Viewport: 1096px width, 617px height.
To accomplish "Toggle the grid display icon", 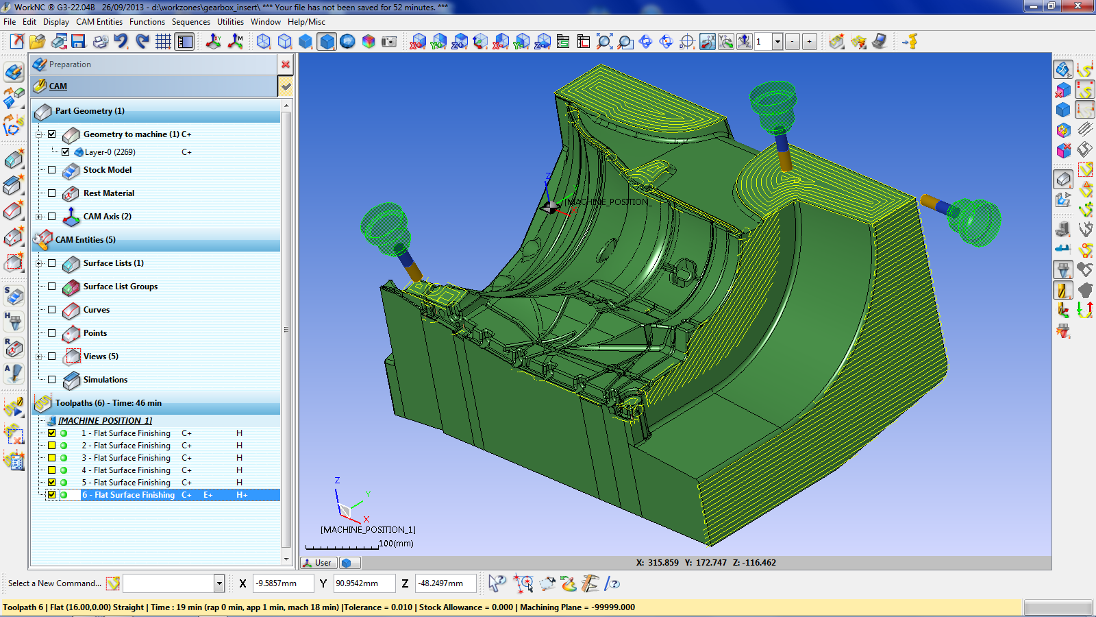I will (x=163, y=42).
